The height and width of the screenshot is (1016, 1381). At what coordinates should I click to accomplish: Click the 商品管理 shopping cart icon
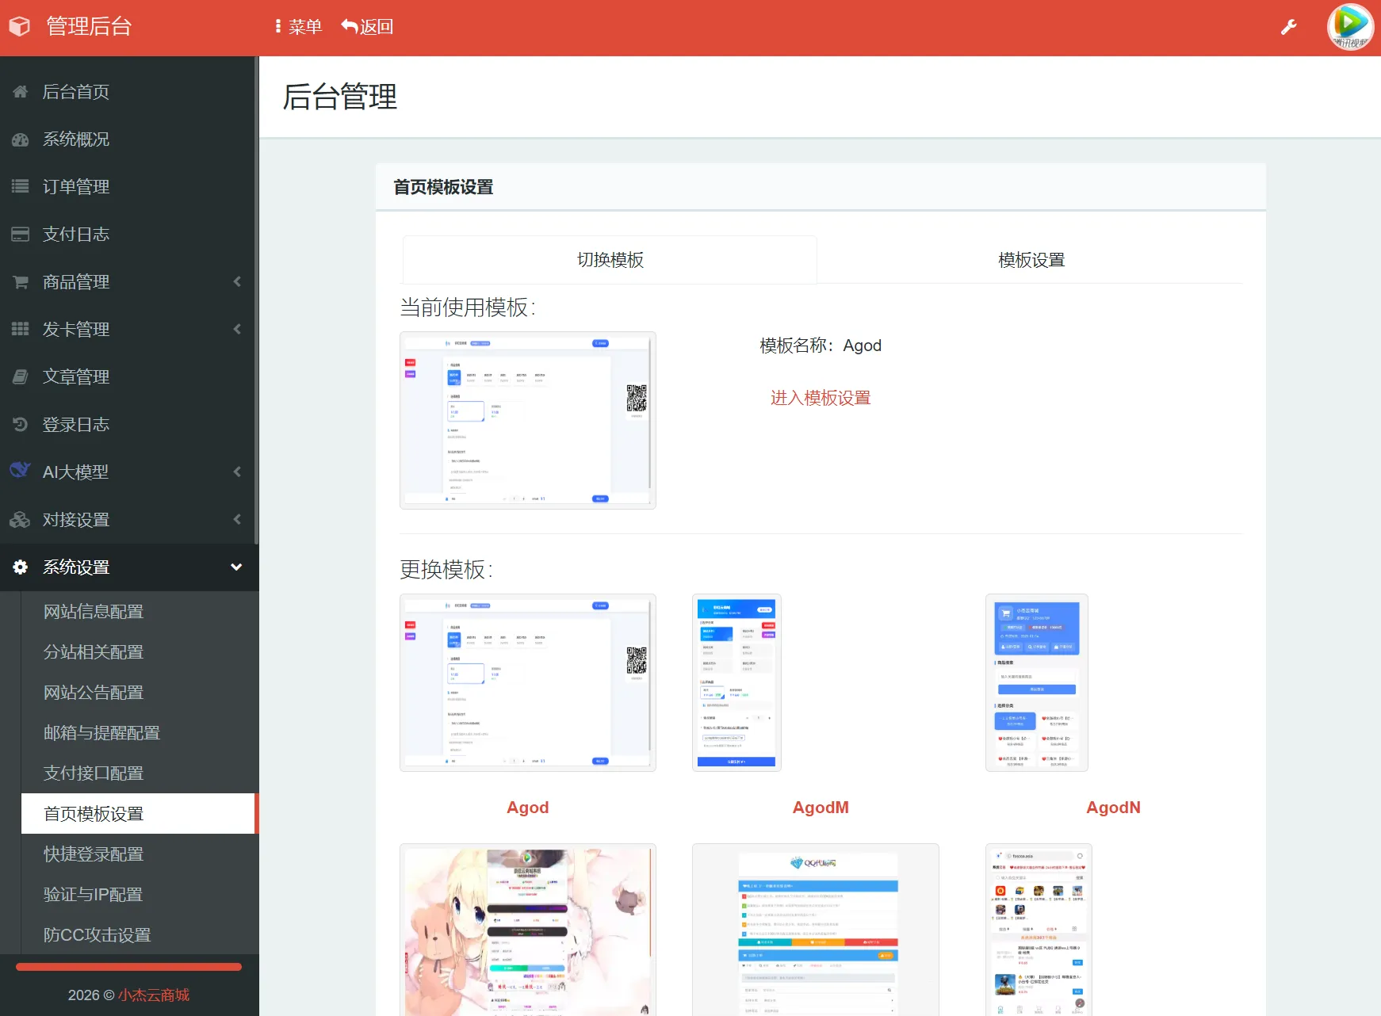click(x=20, y=282)
